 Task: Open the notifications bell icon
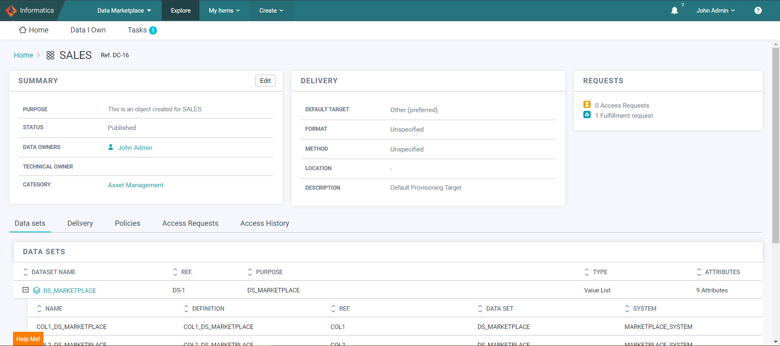tap(674, 11)
